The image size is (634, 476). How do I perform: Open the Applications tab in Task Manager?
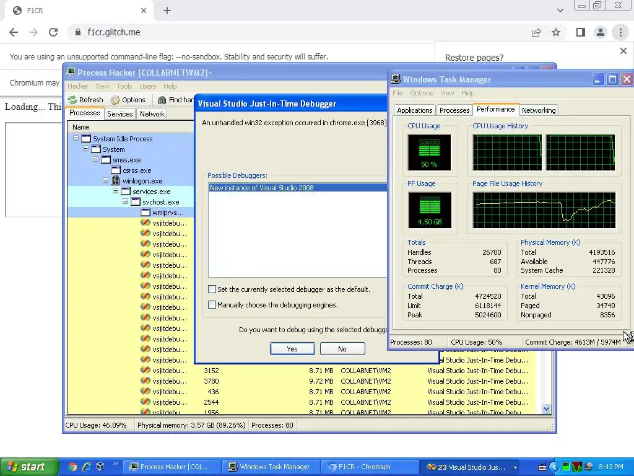tap(414, 110)
